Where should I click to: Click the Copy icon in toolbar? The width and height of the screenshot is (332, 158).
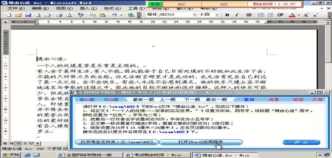click(x=92, y=15)
